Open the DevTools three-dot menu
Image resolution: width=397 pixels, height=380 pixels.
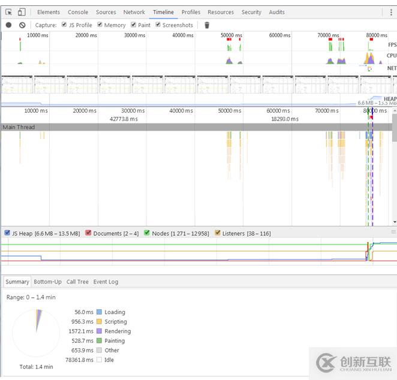[x=391, y=12]
